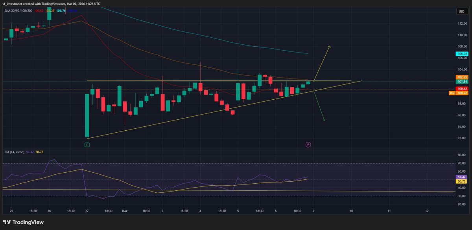Click the TradingView logo in the bottom-left corner
The image size is (472, 230).
[24, 221]
